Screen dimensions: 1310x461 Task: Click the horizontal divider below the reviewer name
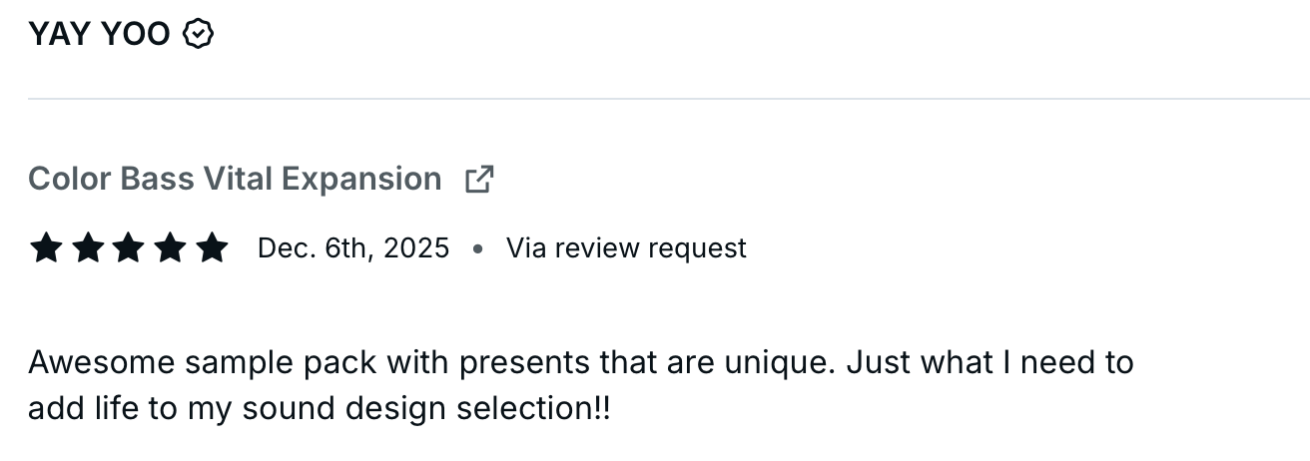coord(668,99)
